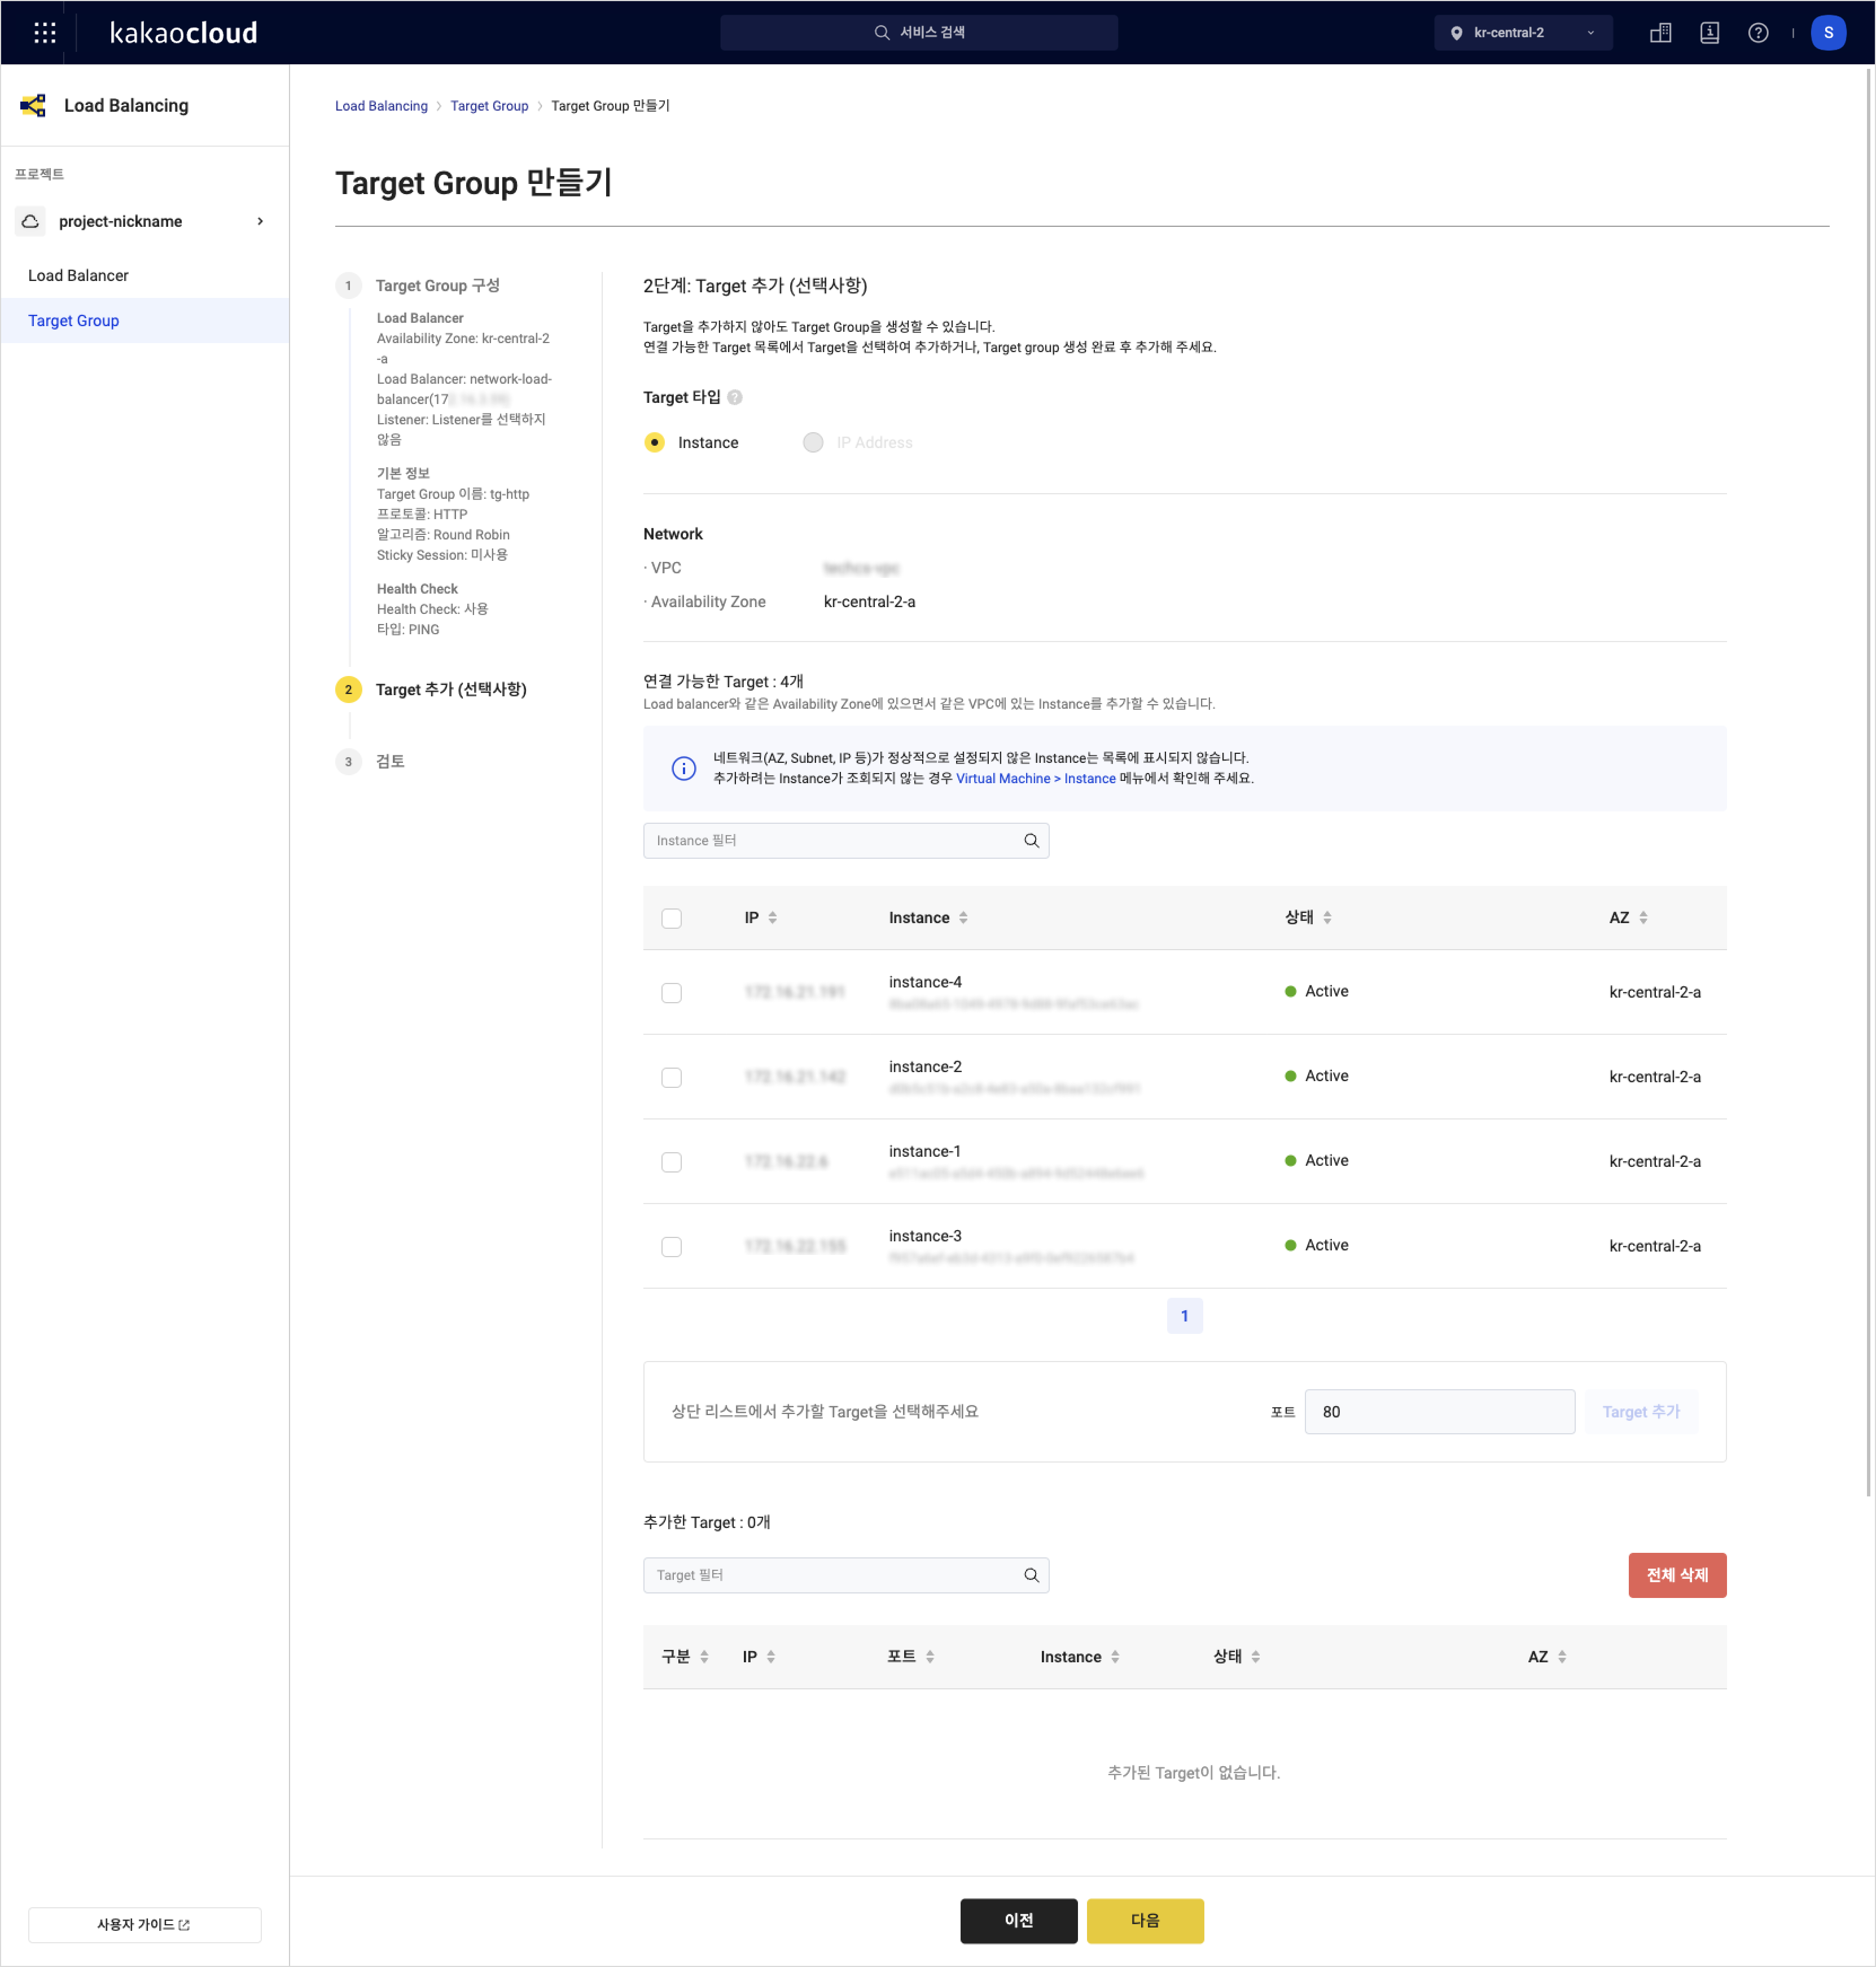Image resolution: width=1876 pixels, height=1967 pixels.
Task: Click the project cloud icon
Action: (x=31, y=221)
